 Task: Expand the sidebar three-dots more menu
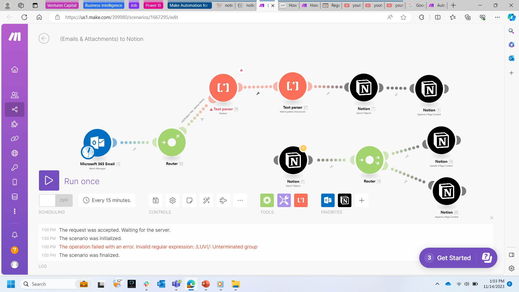pos(15,211)
